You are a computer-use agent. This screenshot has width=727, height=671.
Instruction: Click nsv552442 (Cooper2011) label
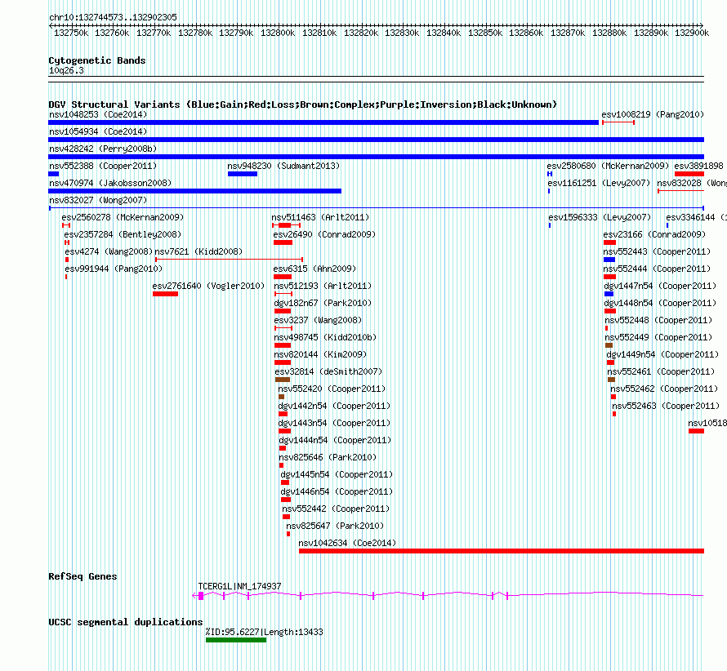[337, 509]
